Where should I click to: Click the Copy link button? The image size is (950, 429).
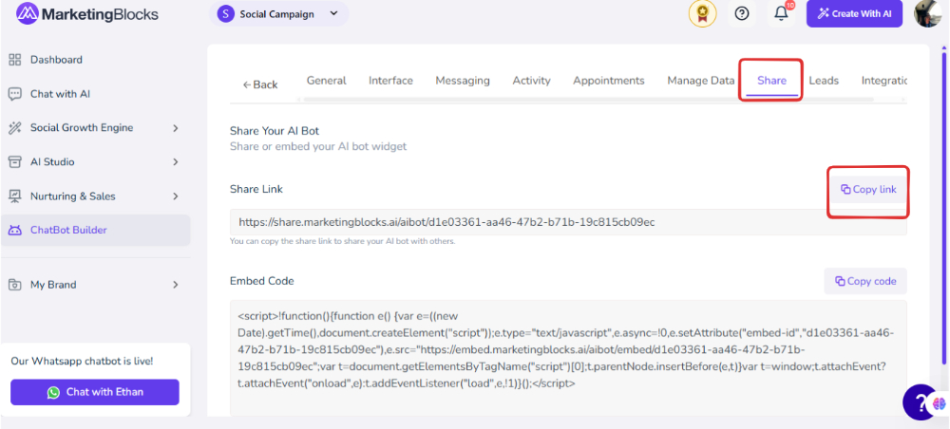click(868, 190)
